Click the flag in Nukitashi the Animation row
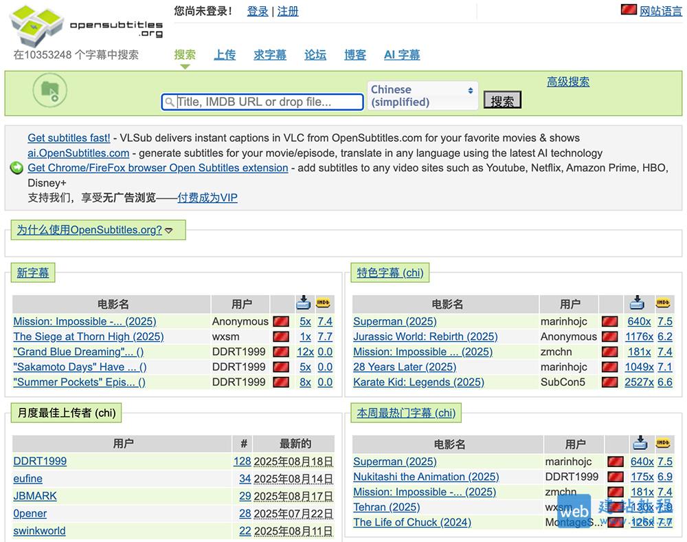The image size is (687, 542). 616,477
